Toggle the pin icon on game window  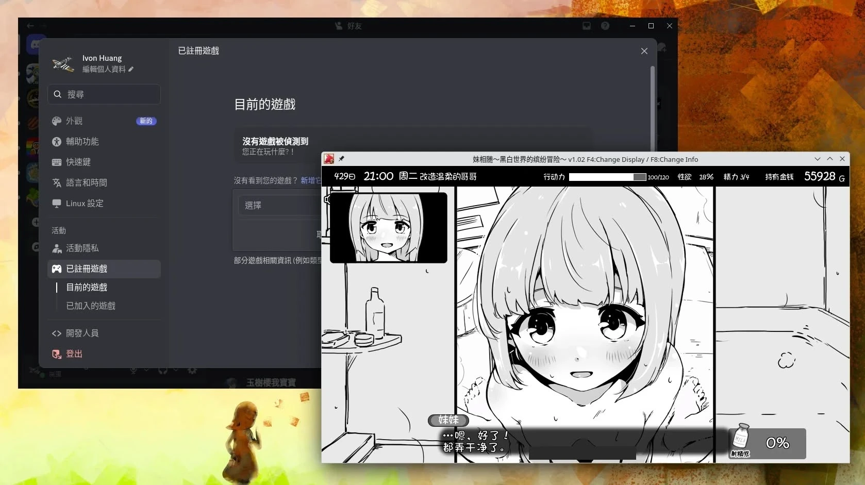coord(341,159)
